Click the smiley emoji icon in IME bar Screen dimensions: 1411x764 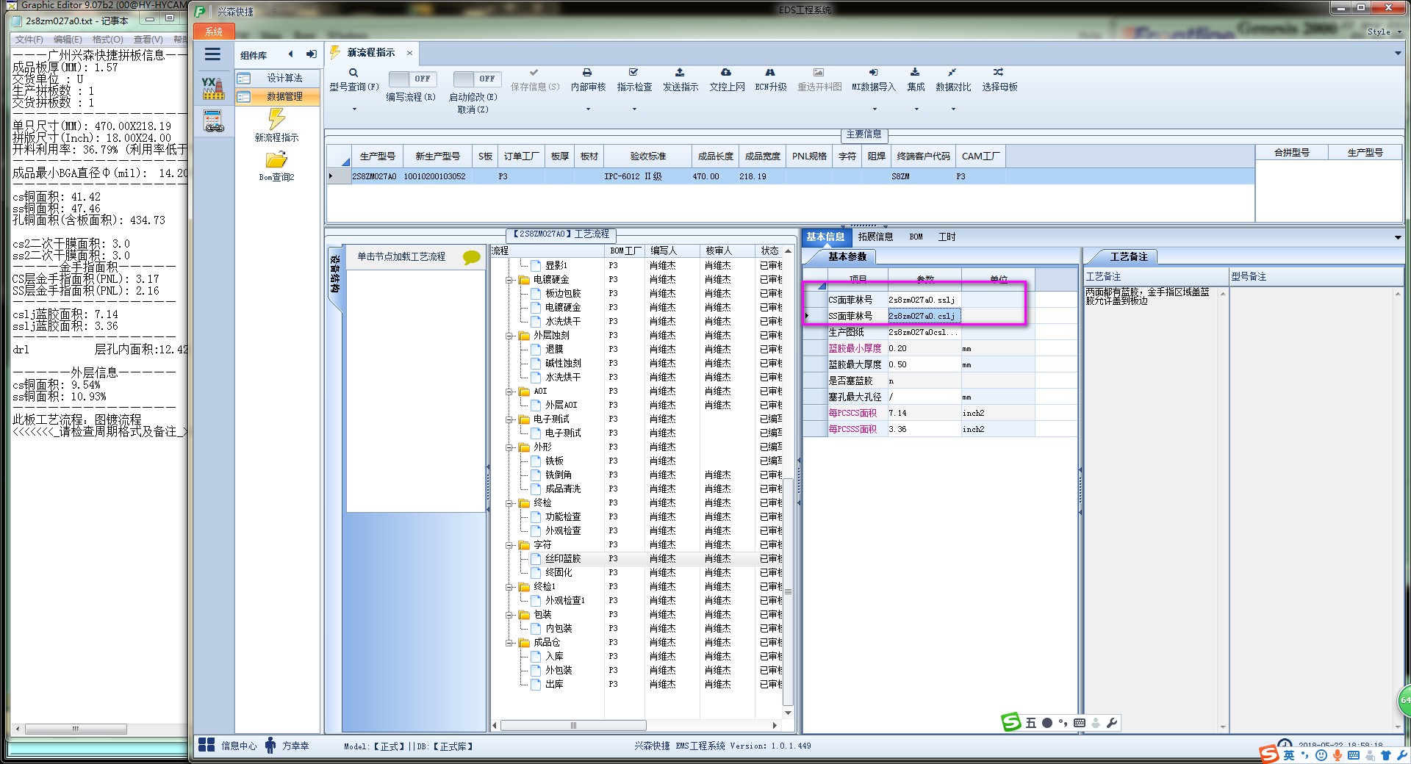(x=1321, y=755)
